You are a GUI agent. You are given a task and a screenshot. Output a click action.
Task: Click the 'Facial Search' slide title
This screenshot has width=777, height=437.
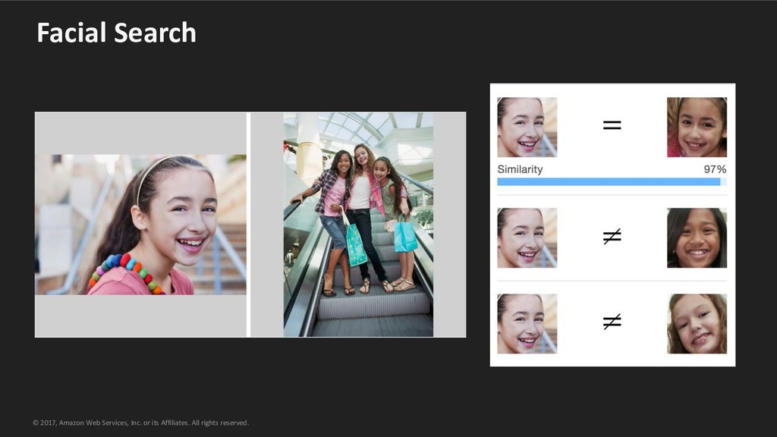[x=116, y=33]
